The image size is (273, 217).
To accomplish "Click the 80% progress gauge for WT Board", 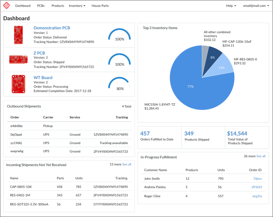I will [x=120, y=84].
